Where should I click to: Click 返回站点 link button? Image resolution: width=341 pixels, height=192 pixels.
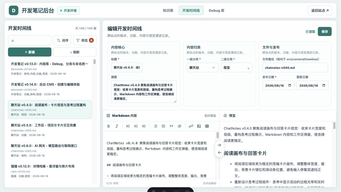point(320,11)
